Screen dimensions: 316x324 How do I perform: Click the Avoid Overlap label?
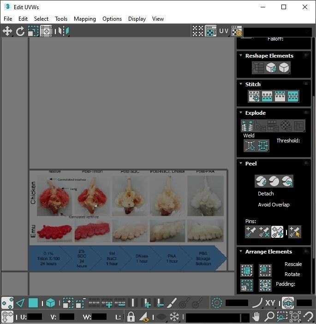tap(274, 205)
